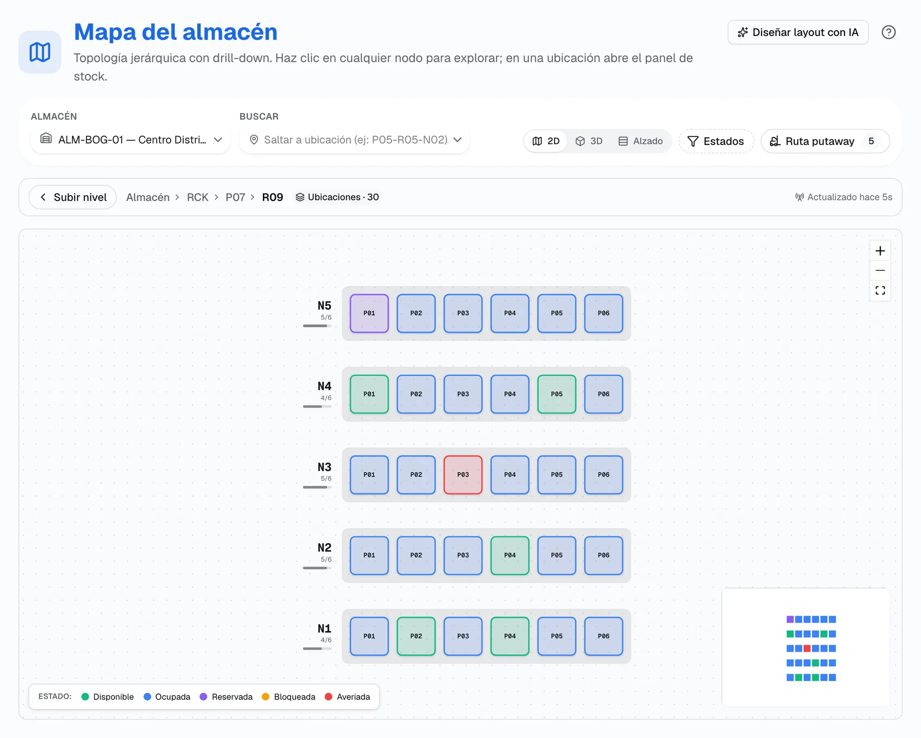The height and width of the screenshot is (738, 921).
Task: Click the warehouse icon in the Almacén selector
Action: tap(46, 139)
